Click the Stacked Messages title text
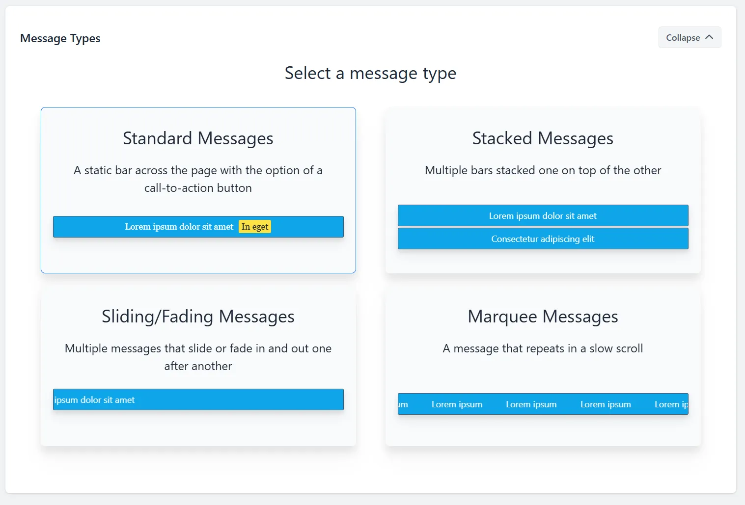 pos(543,138)
